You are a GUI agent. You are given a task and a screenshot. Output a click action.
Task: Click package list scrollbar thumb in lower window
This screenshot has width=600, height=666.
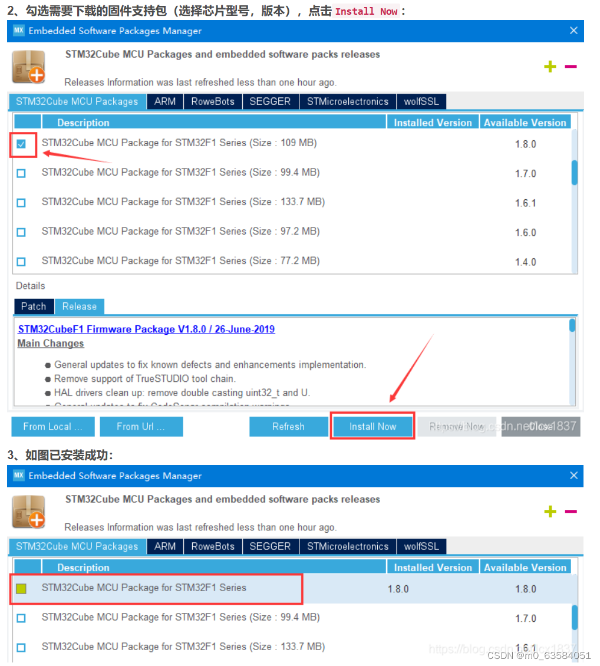(x=575, y=617)
